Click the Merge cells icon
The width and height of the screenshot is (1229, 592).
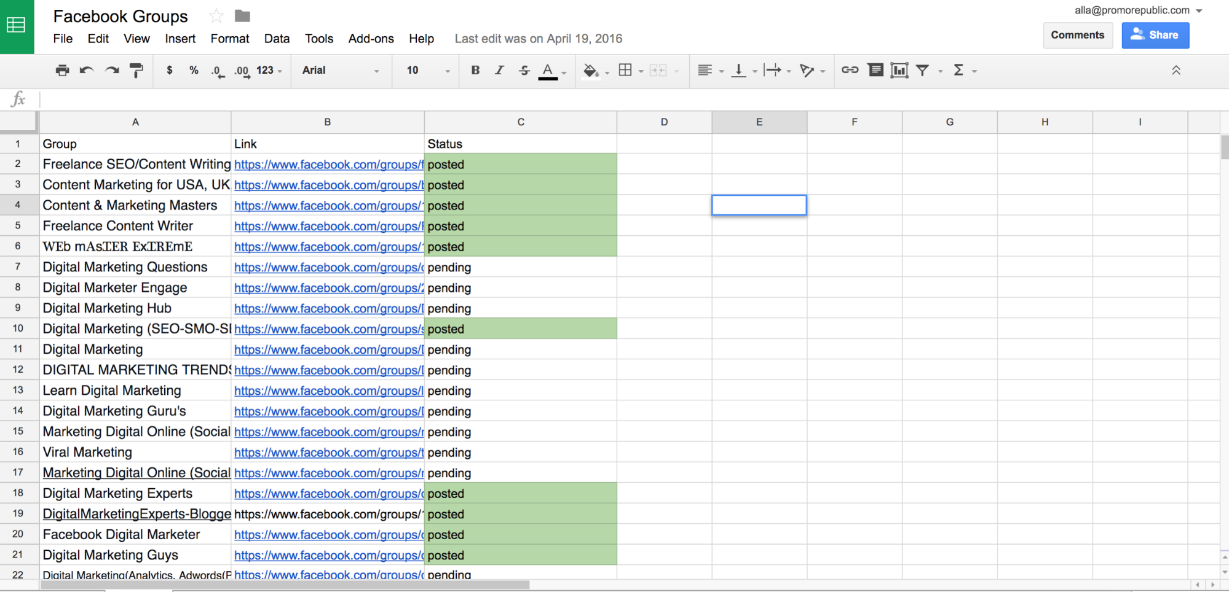pos(658,71)
